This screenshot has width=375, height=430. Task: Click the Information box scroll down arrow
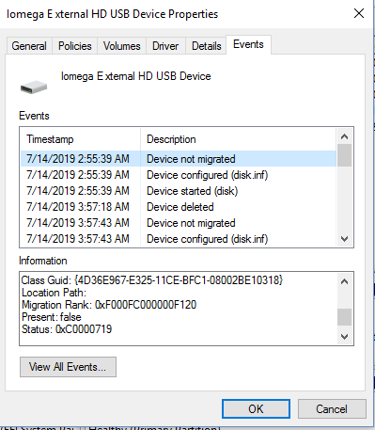[x=344, y=337]
